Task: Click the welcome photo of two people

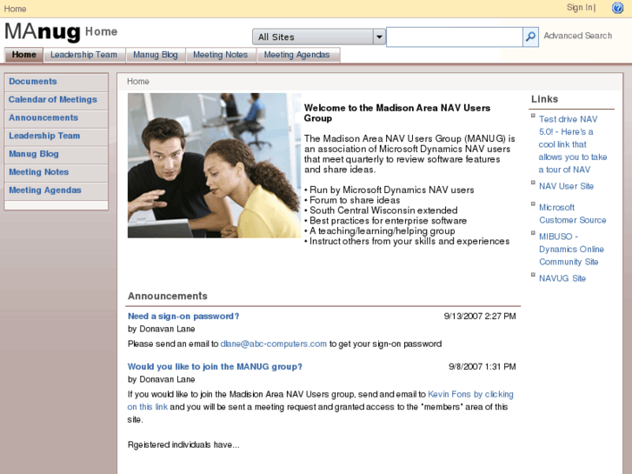Action: click(x=214, y=165)
